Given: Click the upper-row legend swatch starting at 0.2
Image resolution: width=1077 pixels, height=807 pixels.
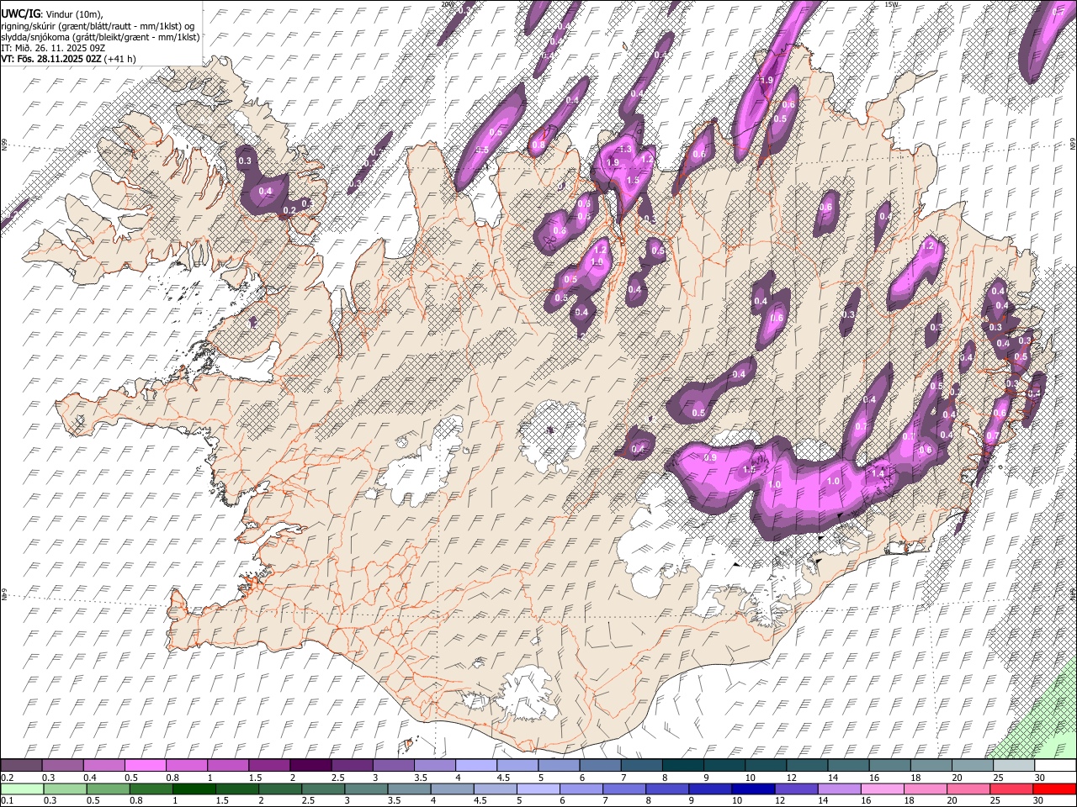Looking at the screenshot, I should click(21, 766).
